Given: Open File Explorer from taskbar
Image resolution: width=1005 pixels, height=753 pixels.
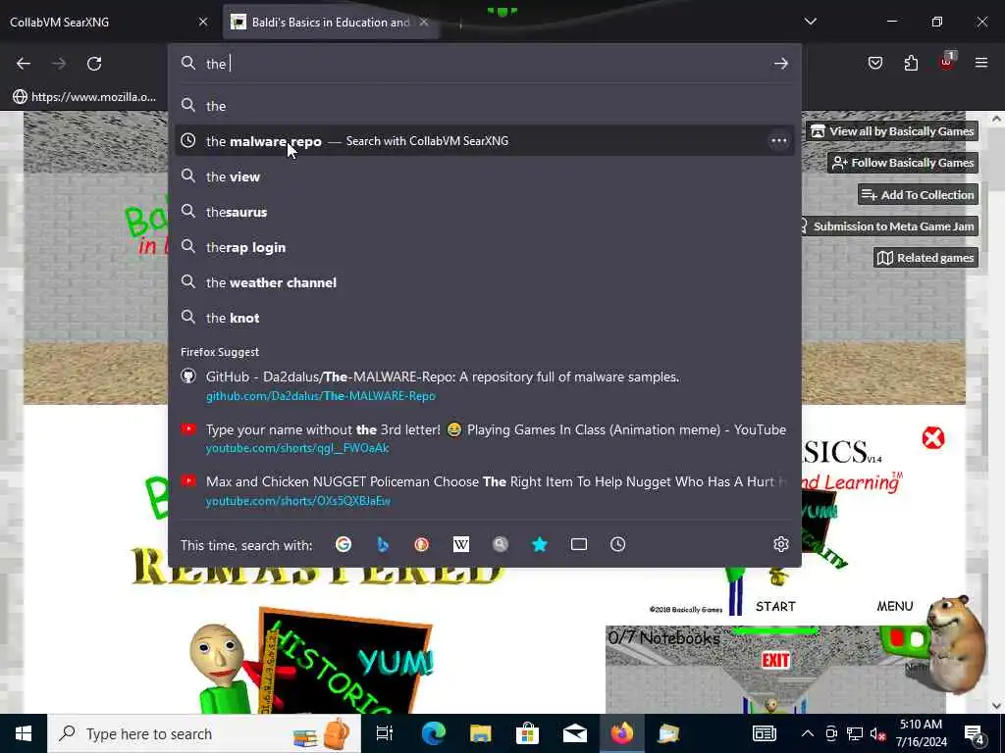Looking at the screenshot, I should (480, 733).
